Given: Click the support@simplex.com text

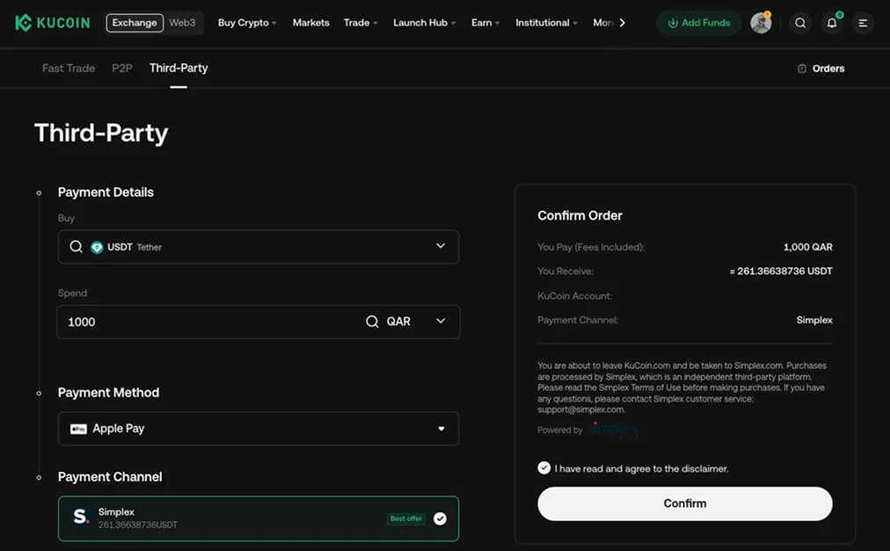Looking at the screenshot, I should pyautogui.click(x=580, y=410).
